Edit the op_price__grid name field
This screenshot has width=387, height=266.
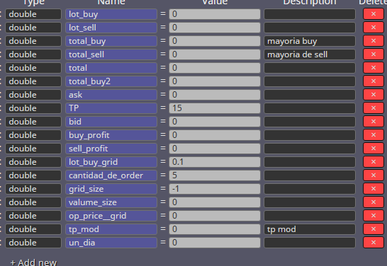[x=111, y=216]
